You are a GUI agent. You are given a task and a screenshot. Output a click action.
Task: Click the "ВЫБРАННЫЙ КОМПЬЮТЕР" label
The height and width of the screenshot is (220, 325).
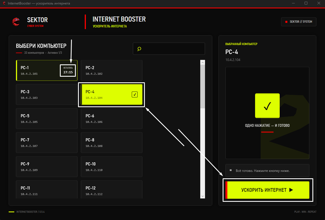click(241, 44)
